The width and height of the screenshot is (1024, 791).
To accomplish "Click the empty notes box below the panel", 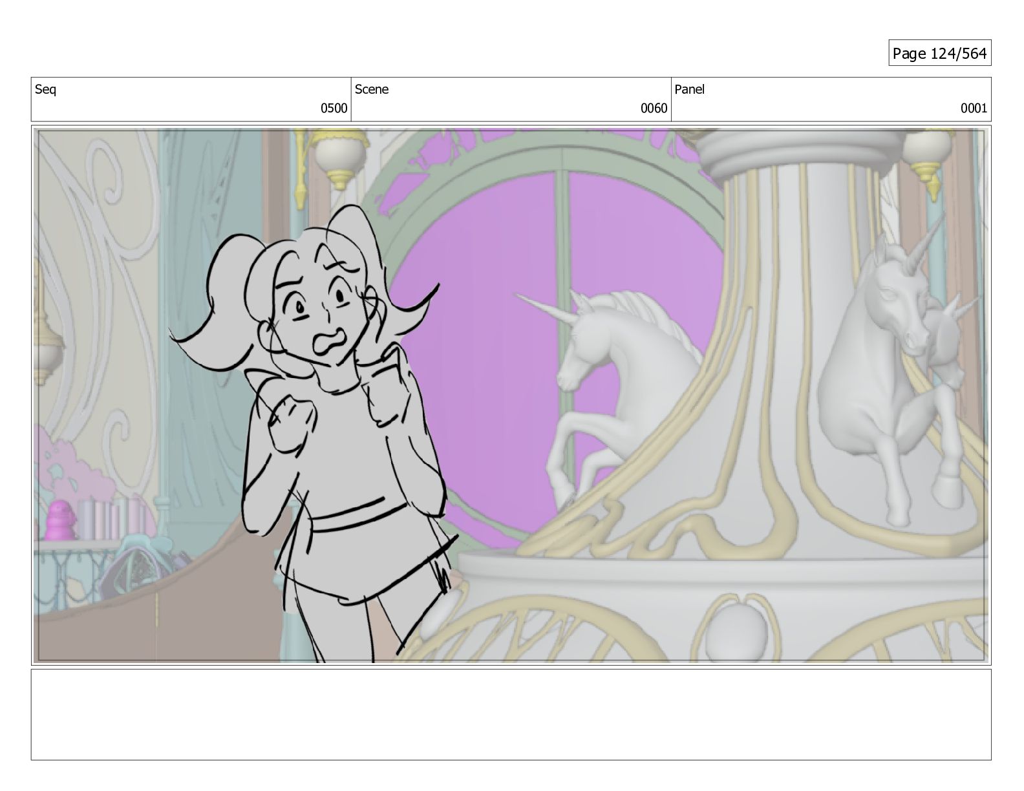I will [x=511, y=715].
